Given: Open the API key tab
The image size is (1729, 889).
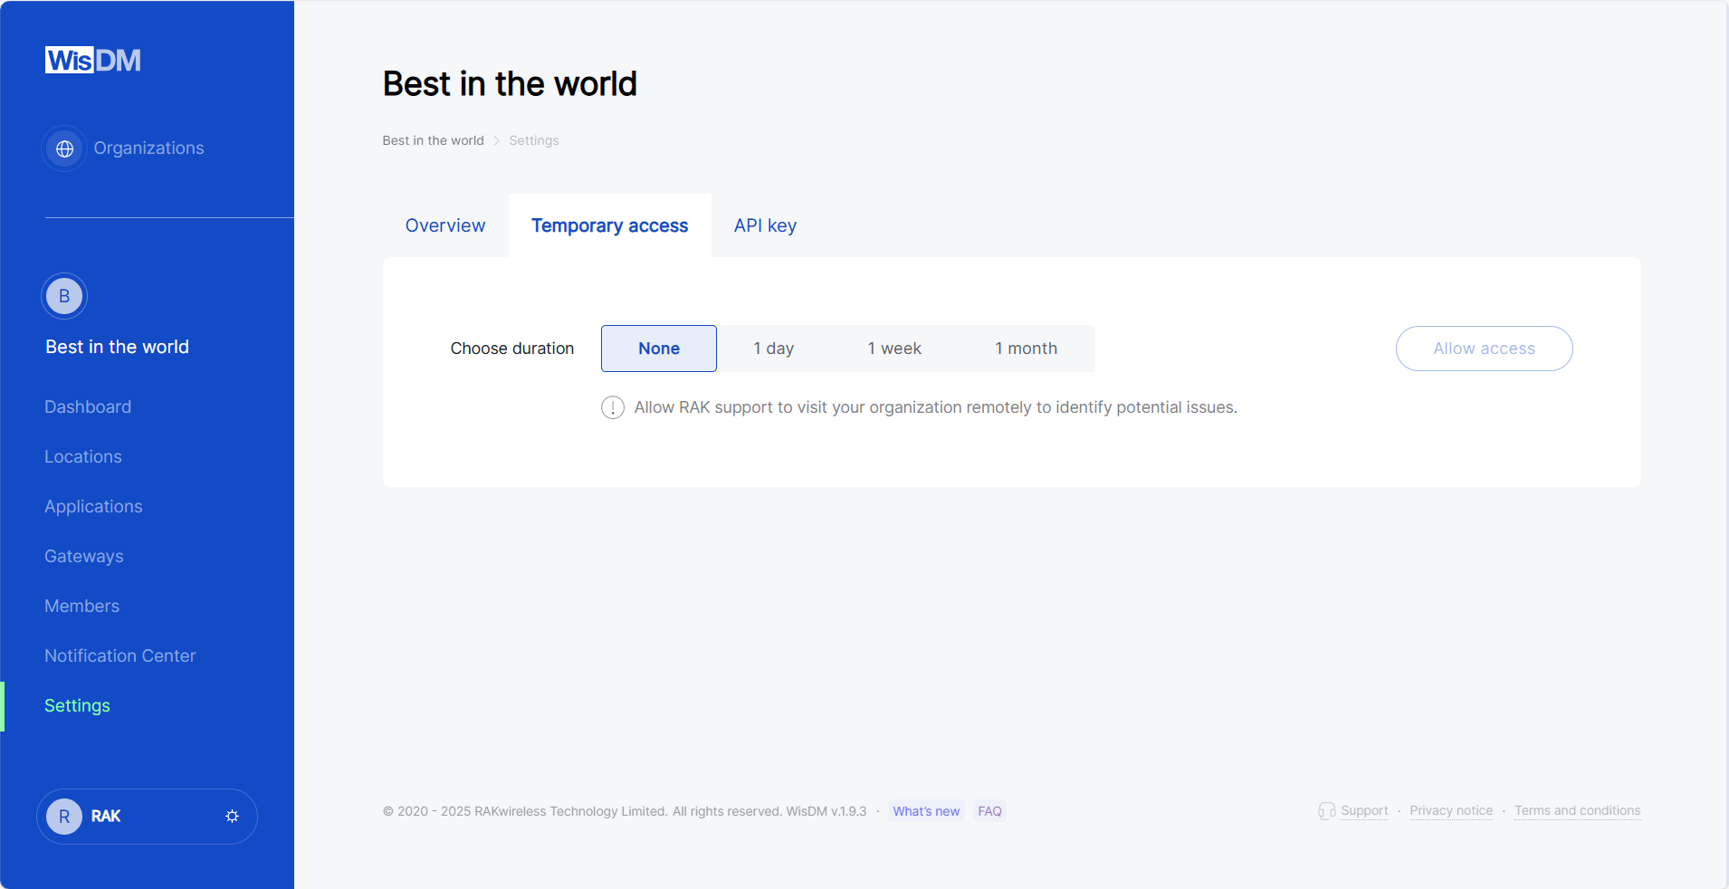Looking at the screenshot, I should (764, 225).
